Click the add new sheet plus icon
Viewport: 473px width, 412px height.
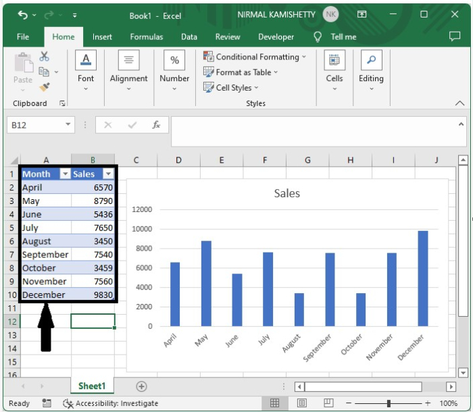pyautogui.click(x=141, y=386)
